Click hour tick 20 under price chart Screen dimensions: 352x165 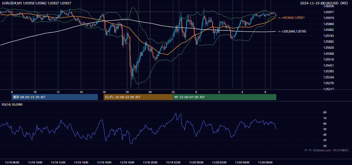[150, 92]
